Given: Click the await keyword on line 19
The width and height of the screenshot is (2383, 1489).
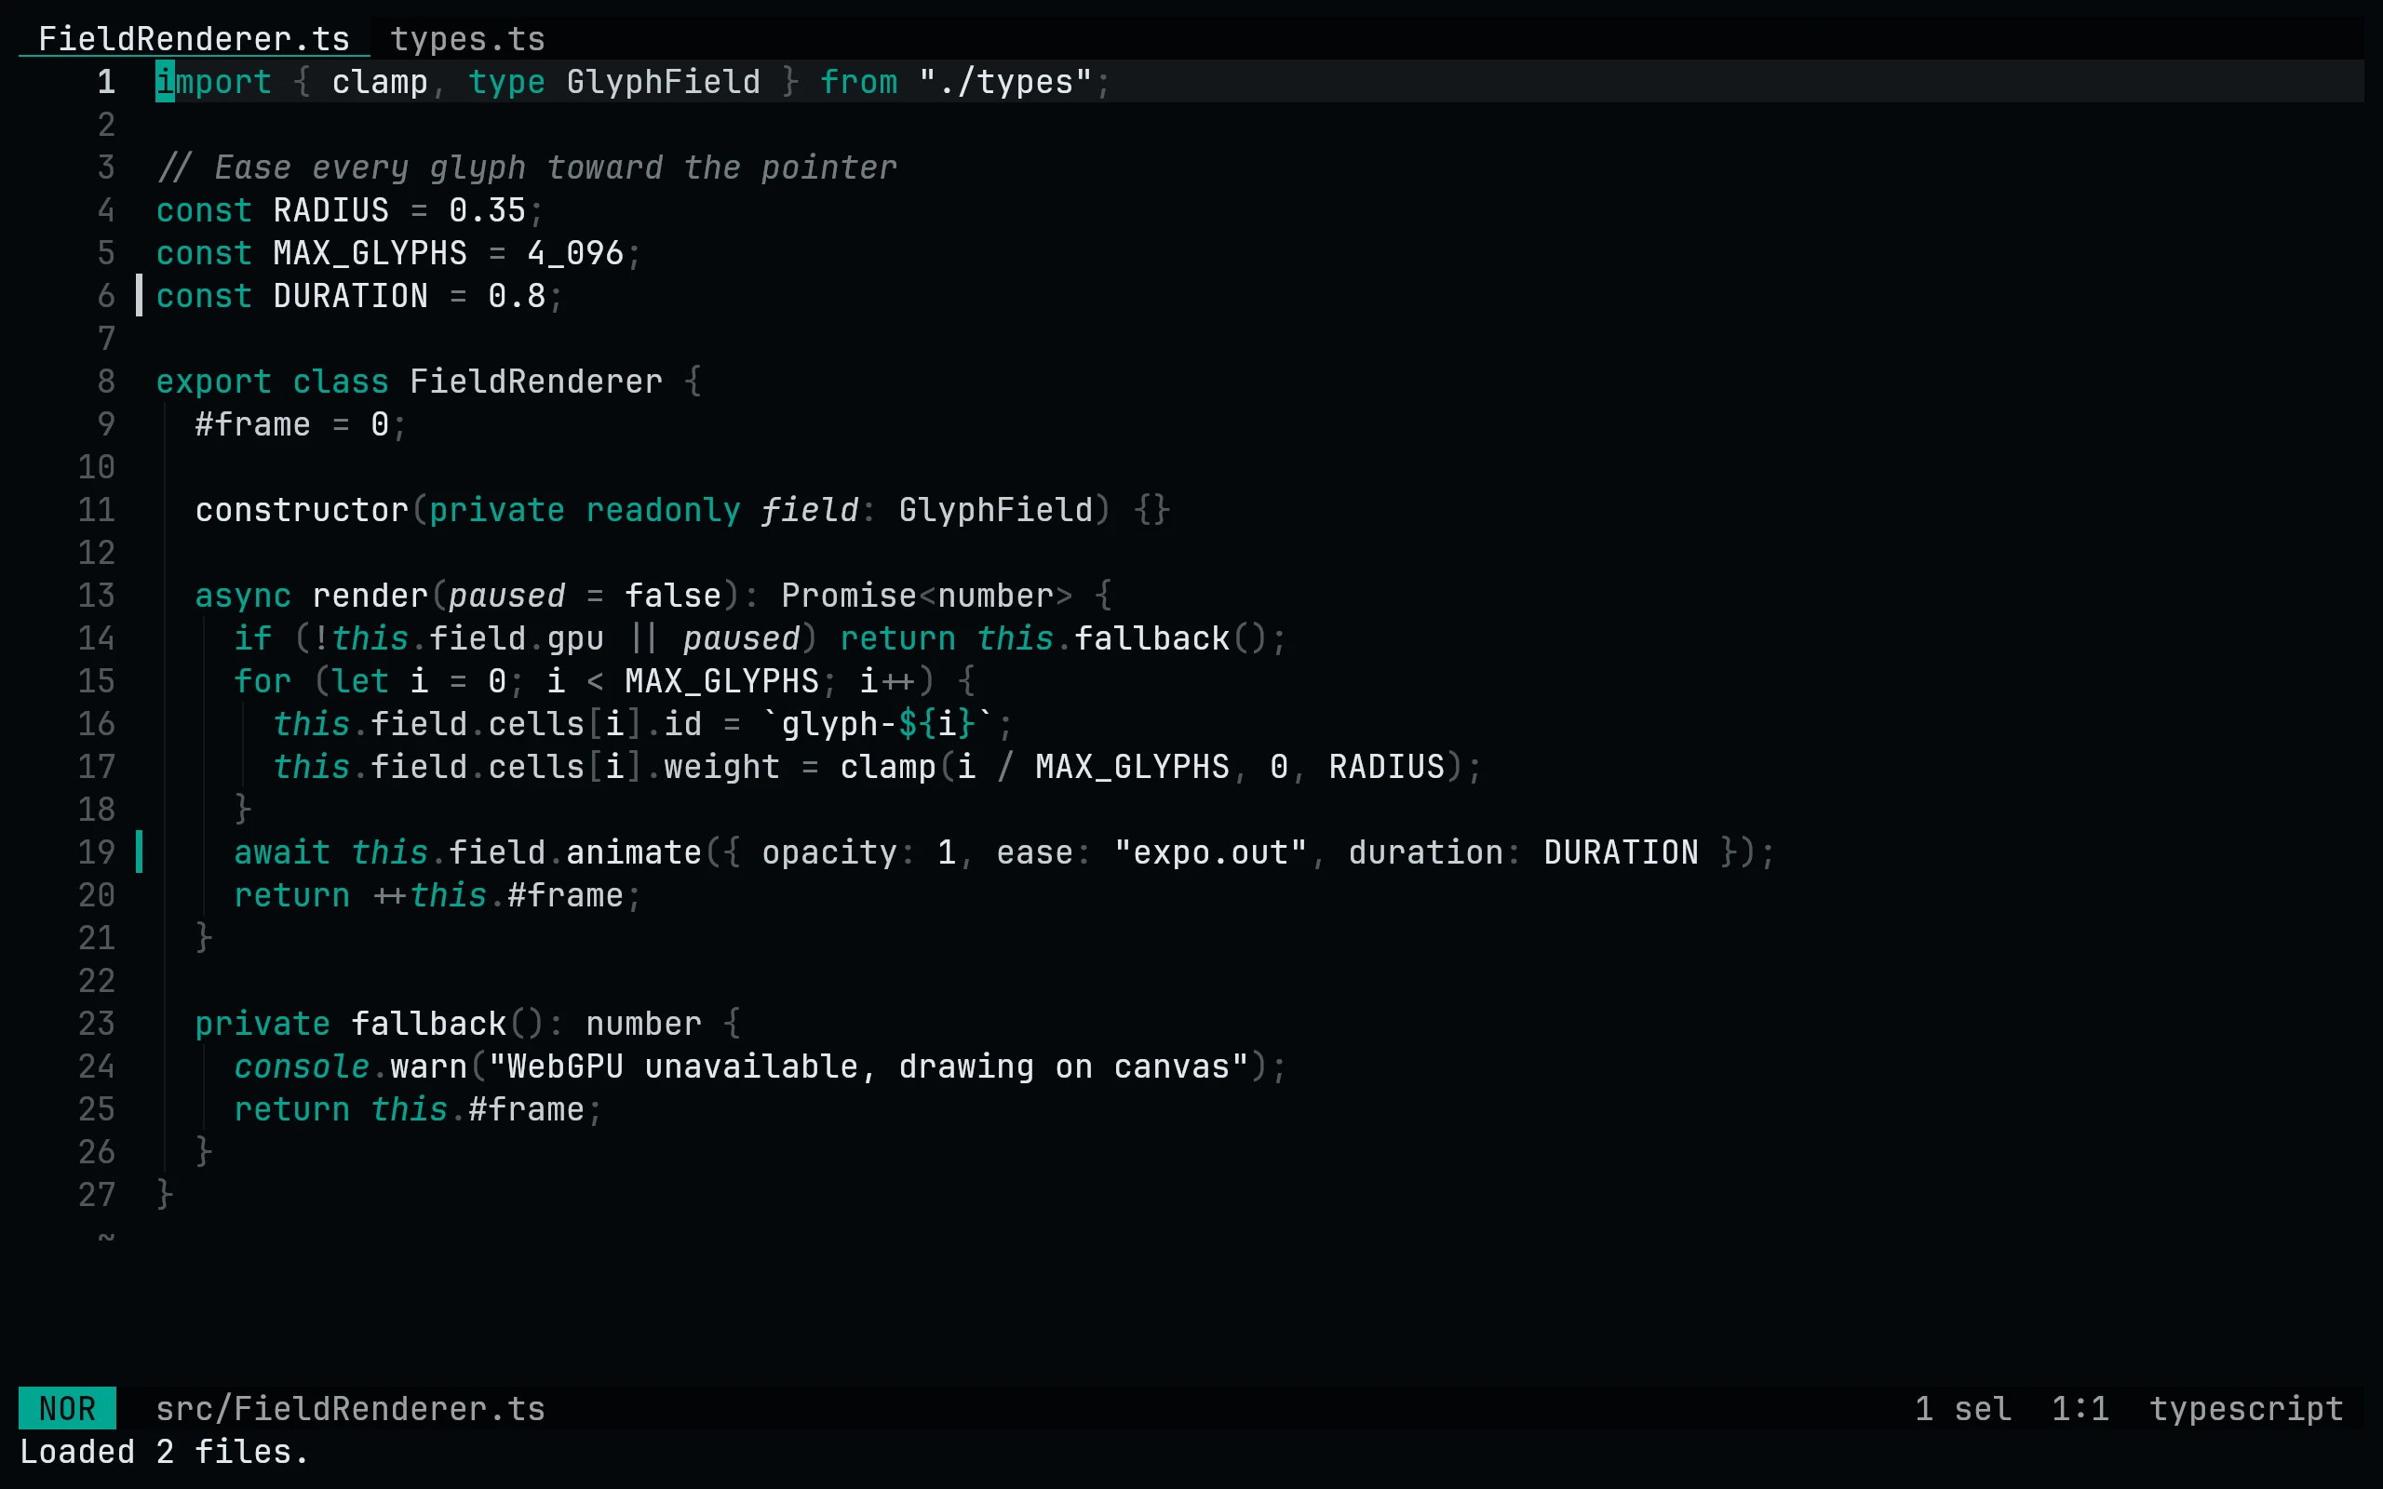Looking at the screenshot, I should (282, 852).
